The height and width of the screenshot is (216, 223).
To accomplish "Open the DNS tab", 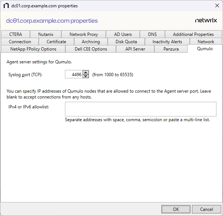I will (152, 34).
